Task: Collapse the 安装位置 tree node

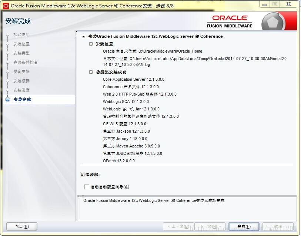Action: pyautogui.click(x=91, y=44)
